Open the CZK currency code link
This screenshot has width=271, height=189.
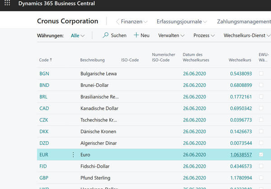point(44,120)
